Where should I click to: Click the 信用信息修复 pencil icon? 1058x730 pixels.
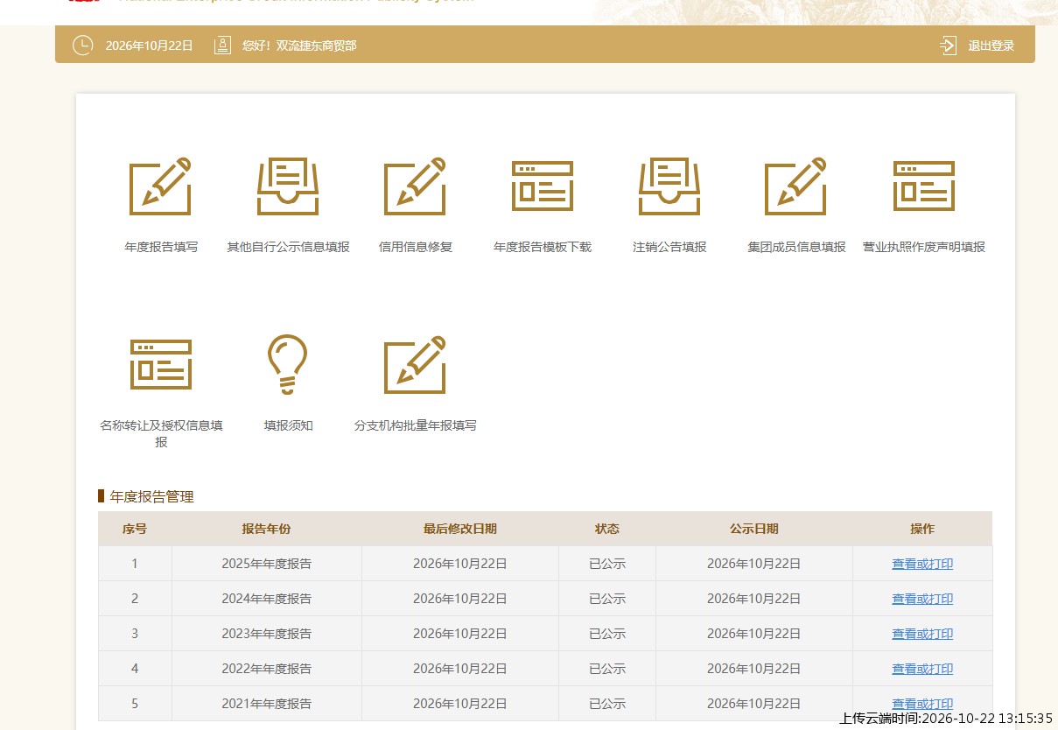pyautogui.click(x=415, y=186)
